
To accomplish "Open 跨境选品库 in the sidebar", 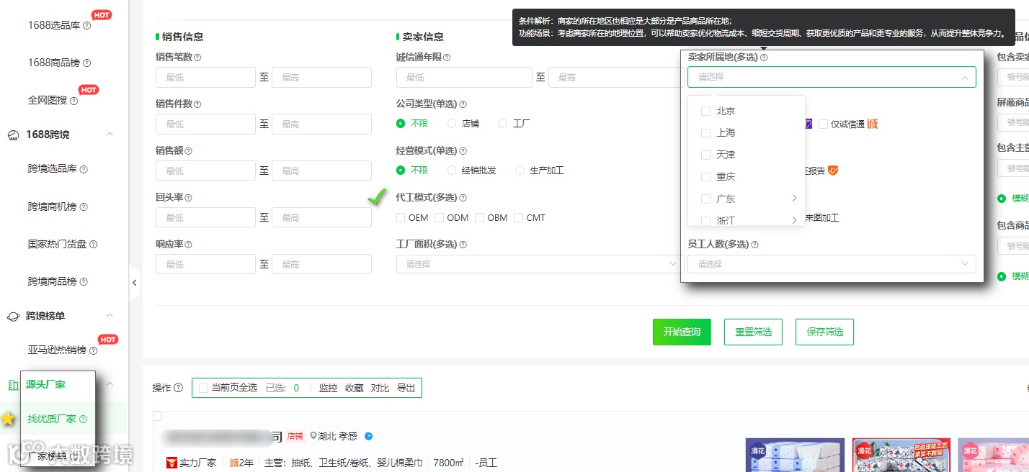I will pyautogui.click(x=52, y=169).
